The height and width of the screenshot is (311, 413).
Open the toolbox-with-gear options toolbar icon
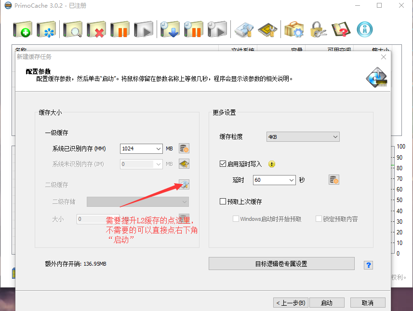point(294,29)
